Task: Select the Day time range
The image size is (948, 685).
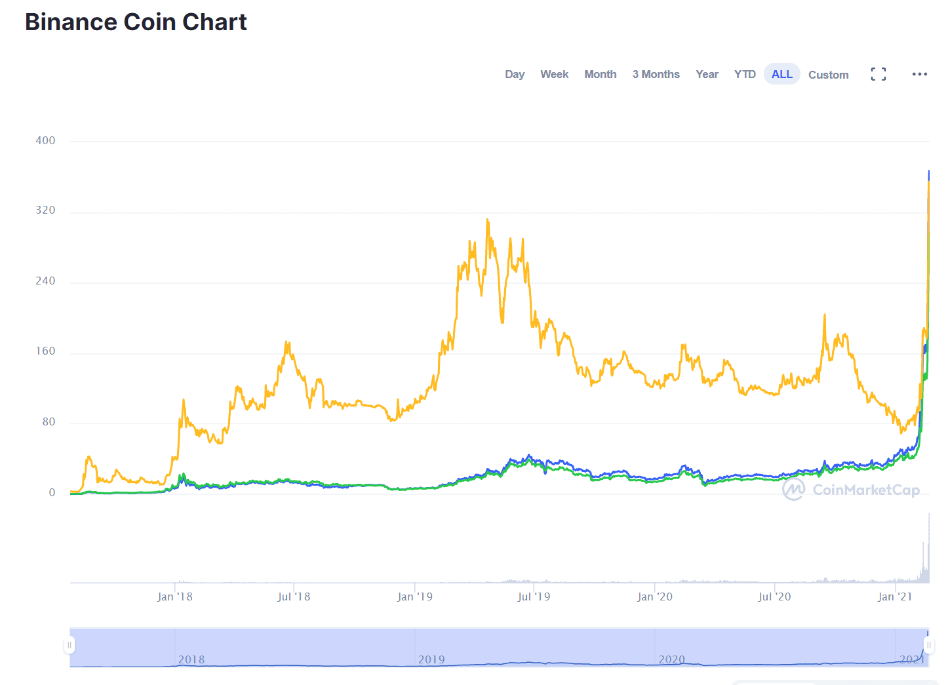Action: [x=515, y=74]
